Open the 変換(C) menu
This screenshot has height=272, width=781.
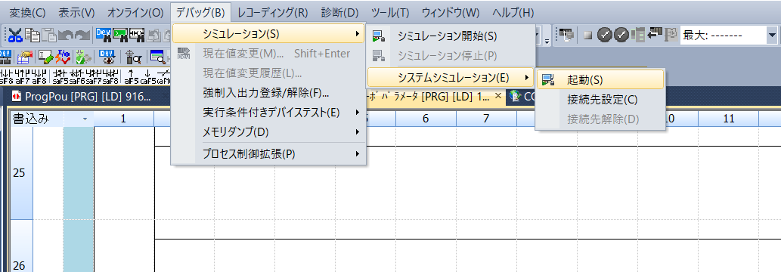[x=27, y=12]
